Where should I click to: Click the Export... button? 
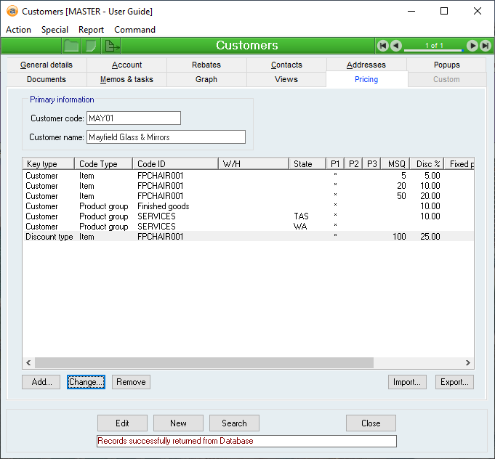pos(454,382)
